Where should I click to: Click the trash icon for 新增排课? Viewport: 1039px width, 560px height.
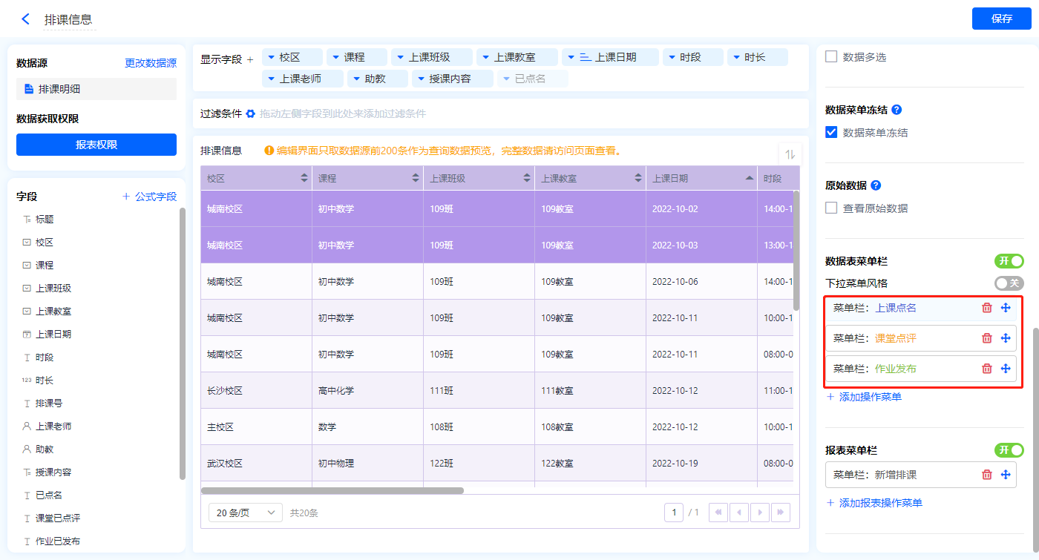pos(986,475)
